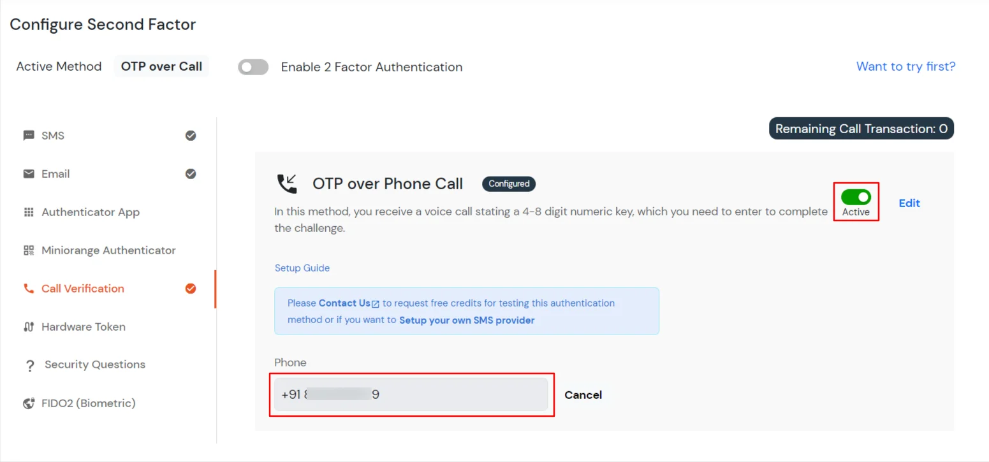Click the incoming call icon beside OTP over Phone Call
The image size is (989, 462).
tap(288, 182)
